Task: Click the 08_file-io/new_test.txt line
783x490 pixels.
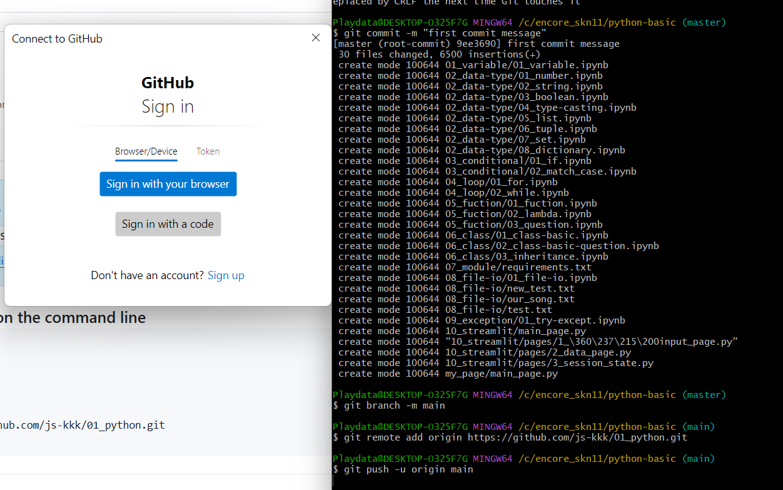Action: pyautogui.click(x=457, y=288)
